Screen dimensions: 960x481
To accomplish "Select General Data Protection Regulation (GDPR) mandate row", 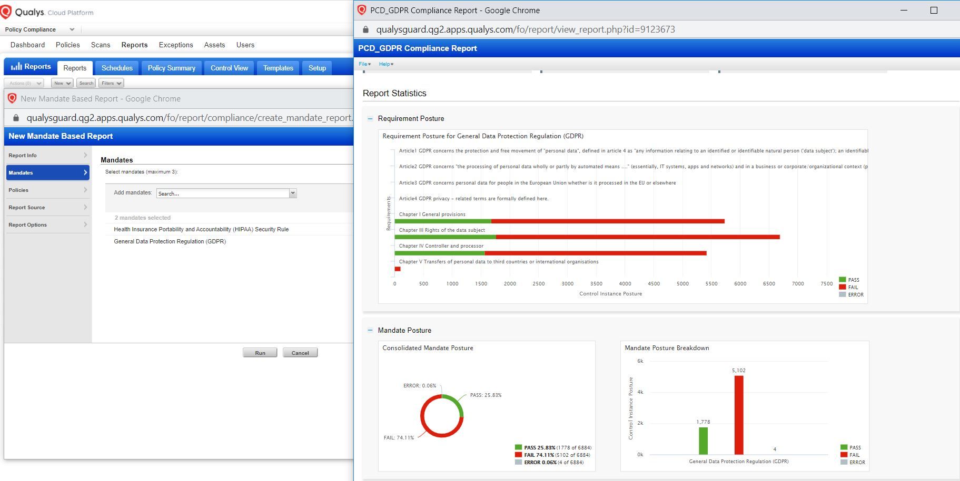I will [x=170, y=241].
